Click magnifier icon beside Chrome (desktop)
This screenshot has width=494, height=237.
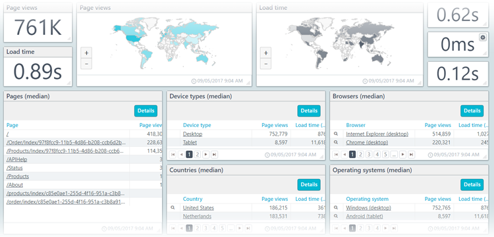click(x=336, y=143)
